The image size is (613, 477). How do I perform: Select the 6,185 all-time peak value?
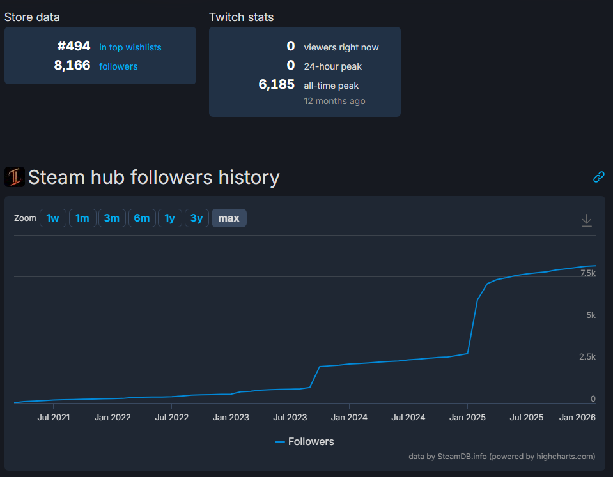(x=277, y=84)
